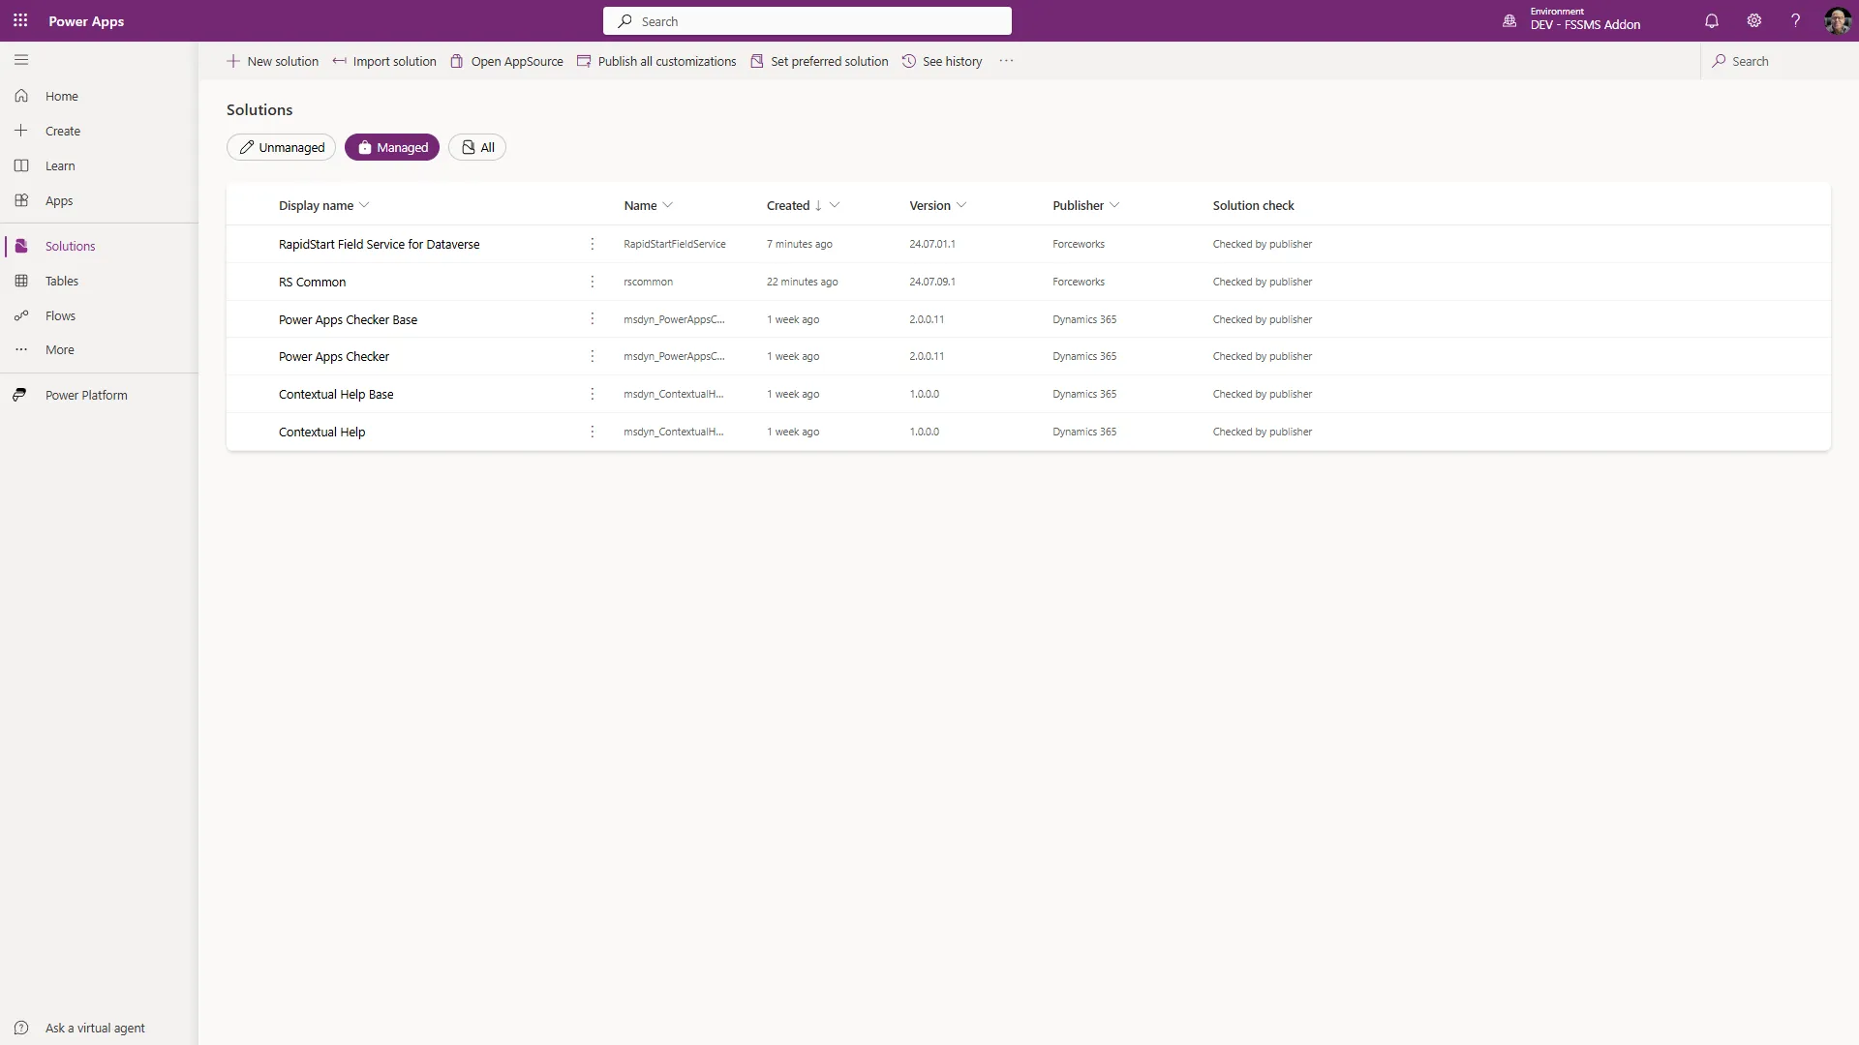This screenshot has width=1859, height=1045.
Task: Select Solutions in the left sidebar
Action: point(68,245)
